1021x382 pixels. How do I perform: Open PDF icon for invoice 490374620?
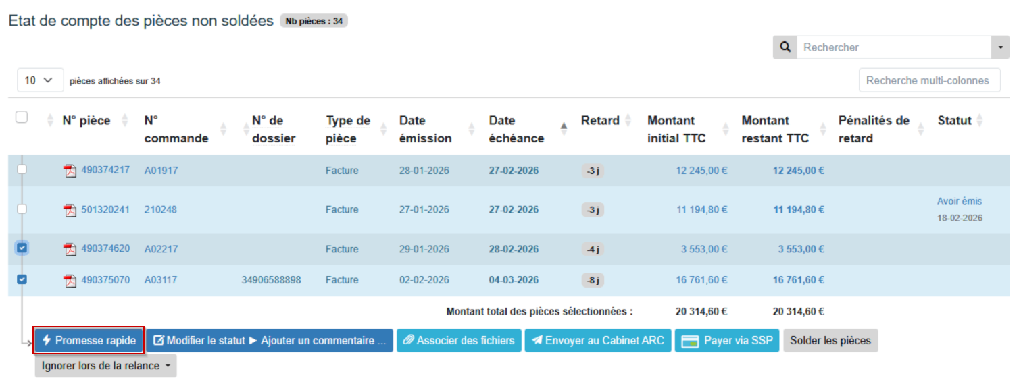point(70,249)
